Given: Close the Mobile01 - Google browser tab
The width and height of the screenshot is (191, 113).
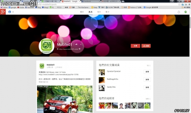Looking at the screenshot, I should pos(79,1).
